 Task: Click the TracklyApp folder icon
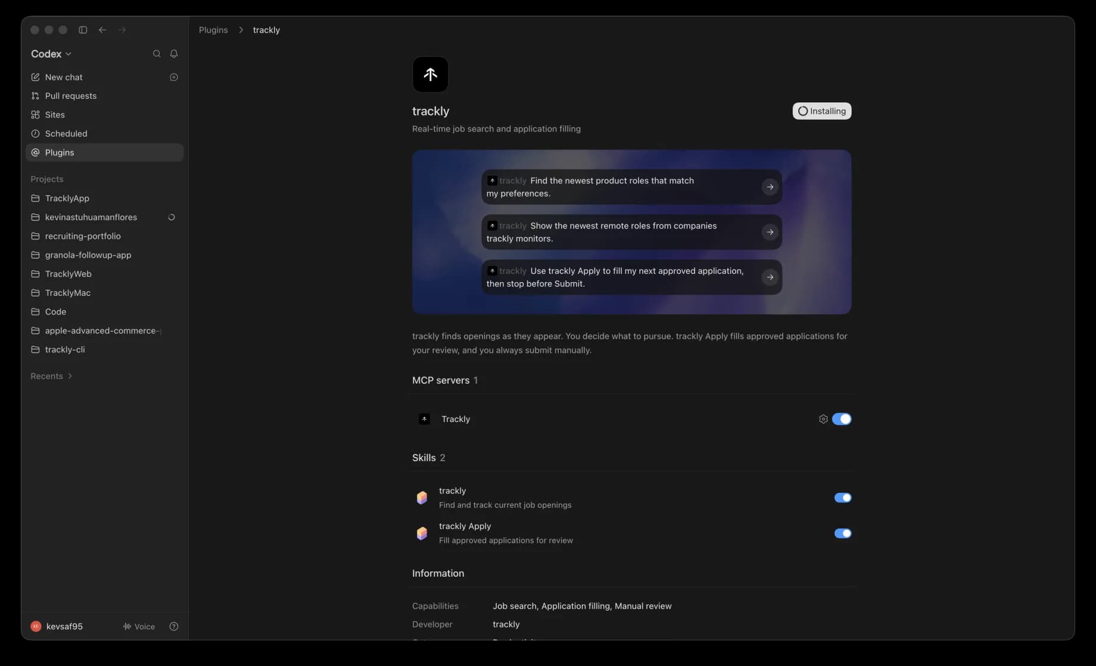click(35, 198)
